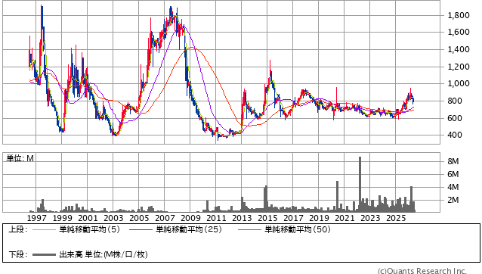Click the 400 price axis label

[x=455, y=135]
